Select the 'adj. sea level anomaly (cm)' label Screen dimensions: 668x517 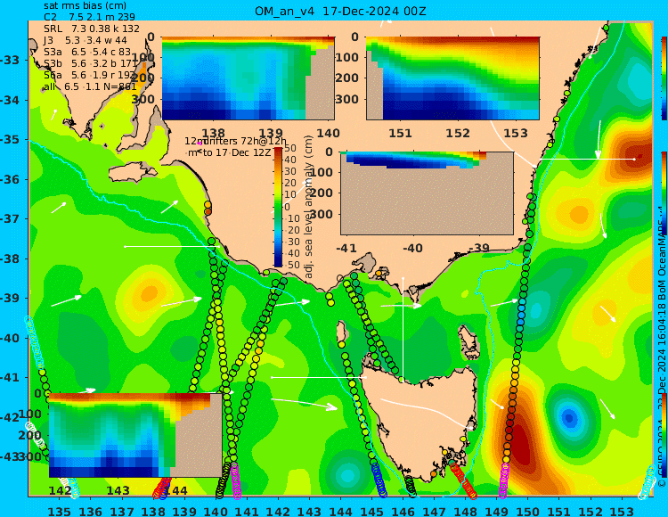pos(309,207)
